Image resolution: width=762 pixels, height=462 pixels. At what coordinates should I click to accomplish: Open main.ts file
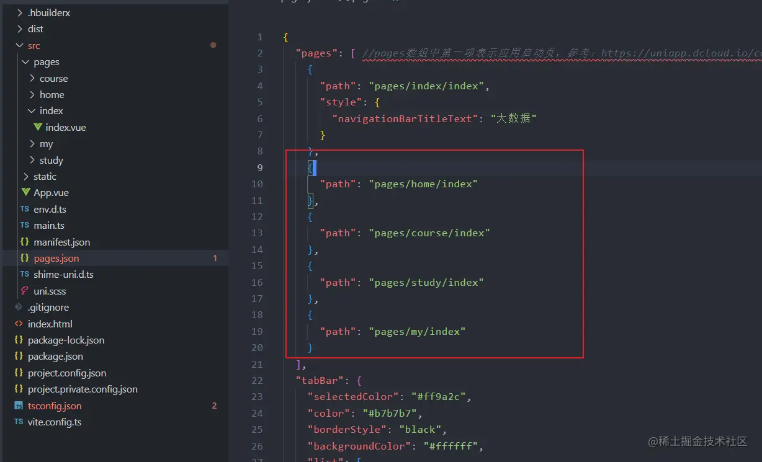click(49, 226)
